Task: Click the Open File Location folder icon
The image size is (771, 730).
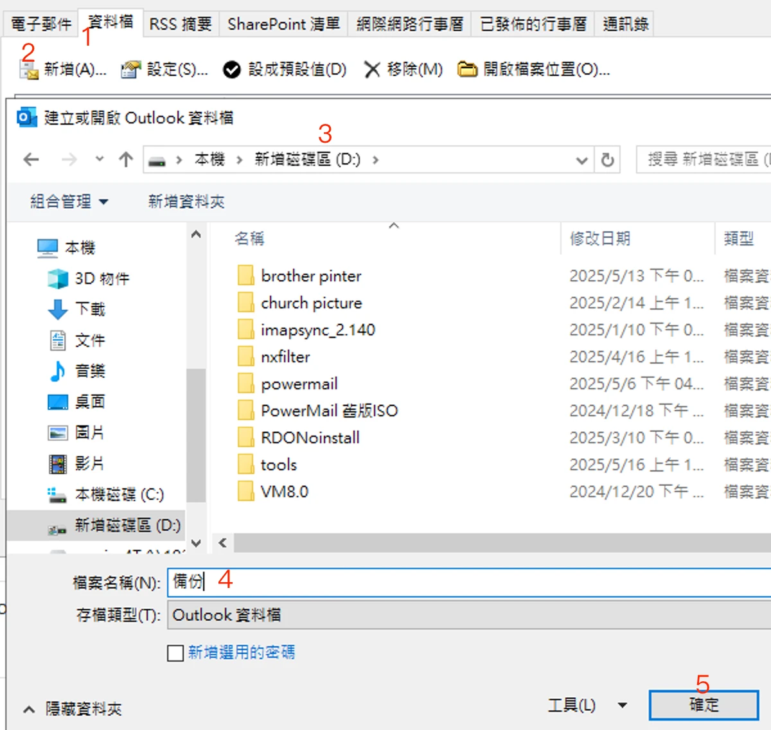Action: tap(467, 69)
